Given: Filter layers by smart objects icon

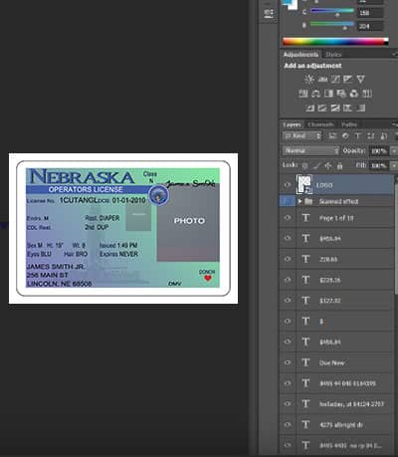Looking at the screenshot, I should tap(383, 135).
